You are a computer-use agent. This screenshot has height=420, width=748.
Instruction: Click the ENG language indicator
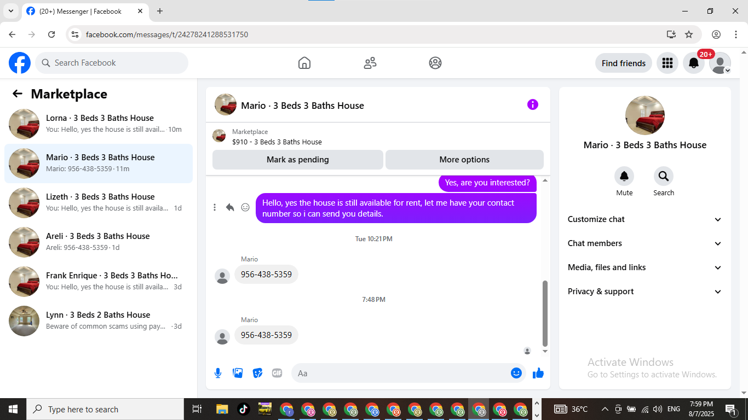[x=674, y=409]
